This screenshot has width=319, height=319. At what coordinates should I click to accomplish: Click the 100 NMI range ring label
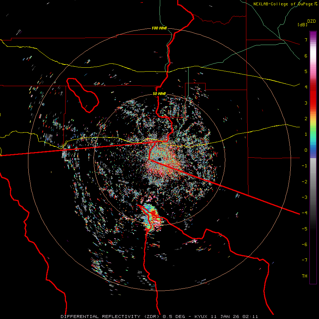tap(159, 28)
